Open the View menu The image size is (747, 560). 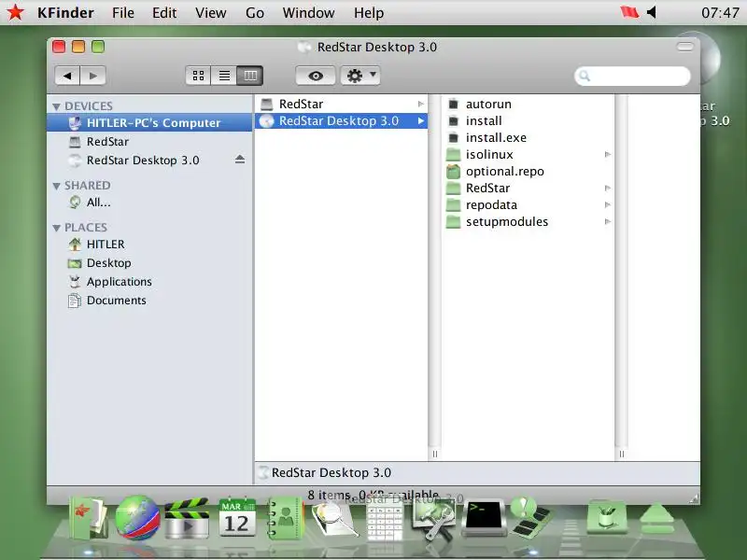pyautogui.click(x=211, y=13)
